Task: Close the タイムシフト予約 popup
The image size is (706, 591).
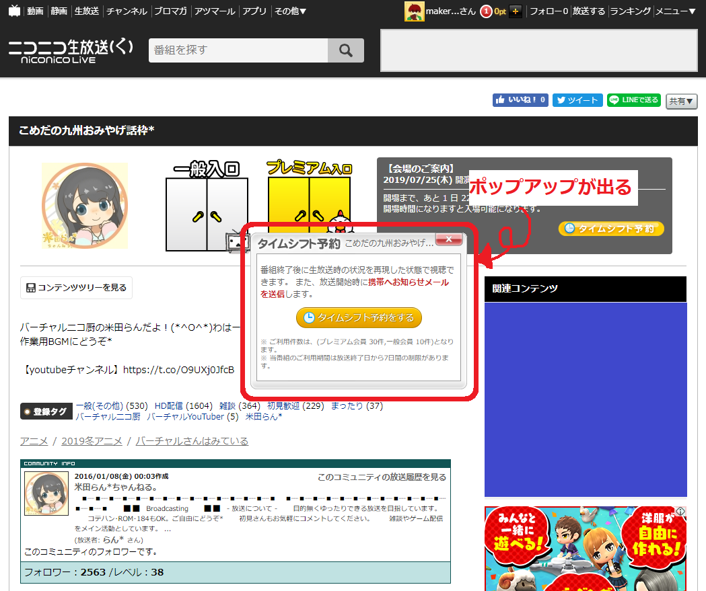Action: [449, 239]
